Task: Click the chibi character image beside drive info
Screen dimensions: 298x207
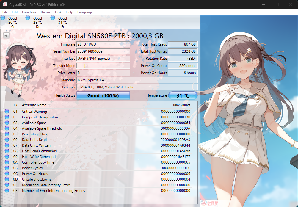Action: coord(20,69)
